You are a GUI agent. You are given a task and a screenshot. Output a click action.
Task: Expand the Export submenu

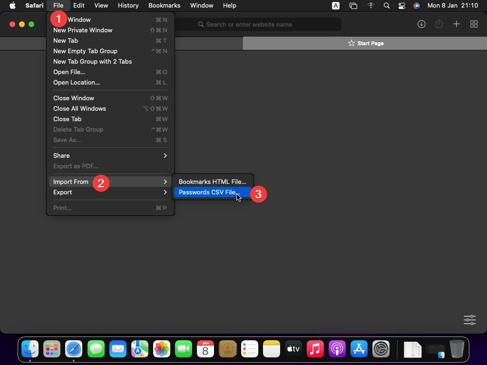(110, 192)
